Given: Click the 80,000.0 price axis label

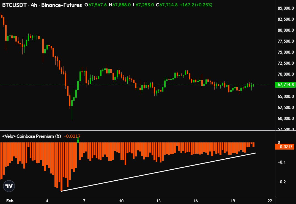Looking at the screenshot, I should click(x=286, y=30).
